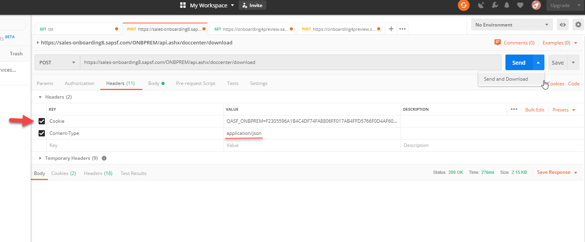Add a new request tab

(x=391, y=29)
